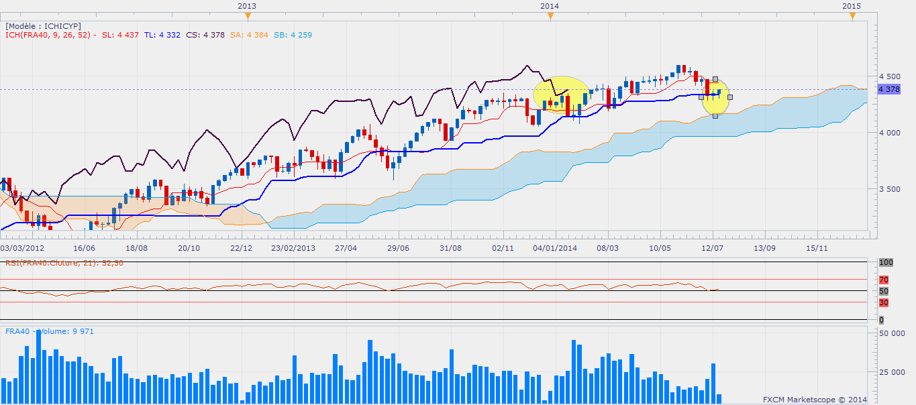Click the 2015 year text on timeline
This screenshot has width=916, height=405.
coord(852,5)
